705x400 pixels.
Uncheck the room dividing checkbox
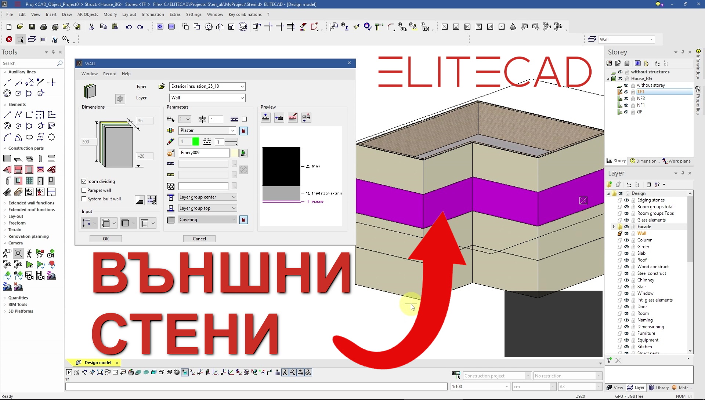(x=84, y=181)
